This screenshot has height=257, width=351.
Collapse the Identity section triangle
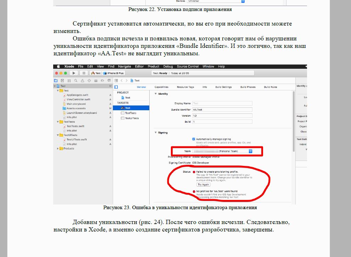click(x=156, y=94)
